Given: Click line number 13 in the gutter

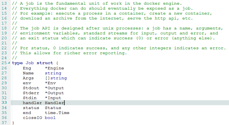Looking at the screenshot, I should tap(4, 3).
